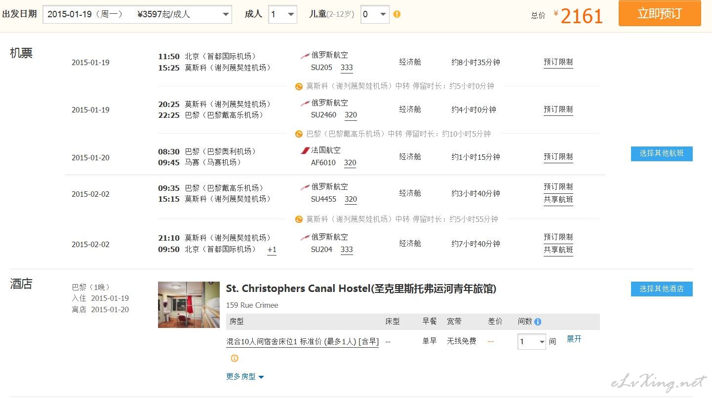Open 预订限制 link for flight SU2460

[558, 109]
